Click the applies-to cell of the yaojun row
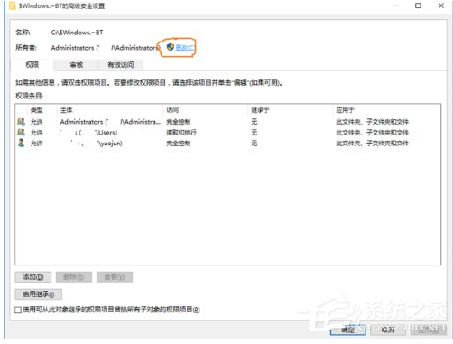 (372, 144)
